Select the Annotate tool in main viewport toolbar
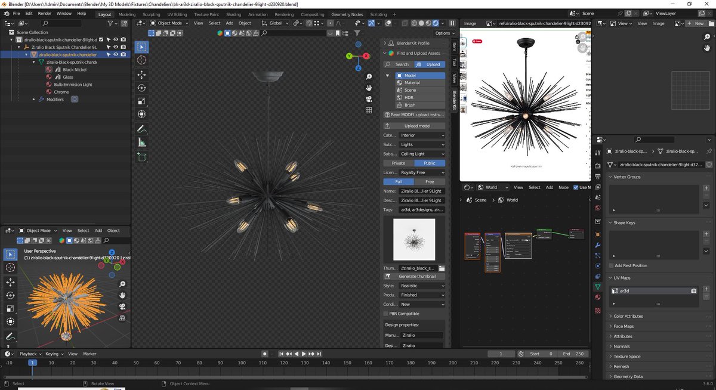 (x=141, y=129)
